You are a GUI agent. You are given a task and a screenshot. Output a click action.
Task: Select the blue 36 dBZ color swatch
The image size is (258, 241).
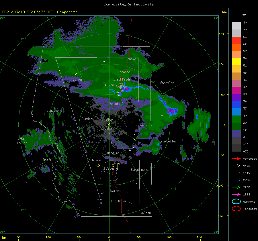point(236,105)
